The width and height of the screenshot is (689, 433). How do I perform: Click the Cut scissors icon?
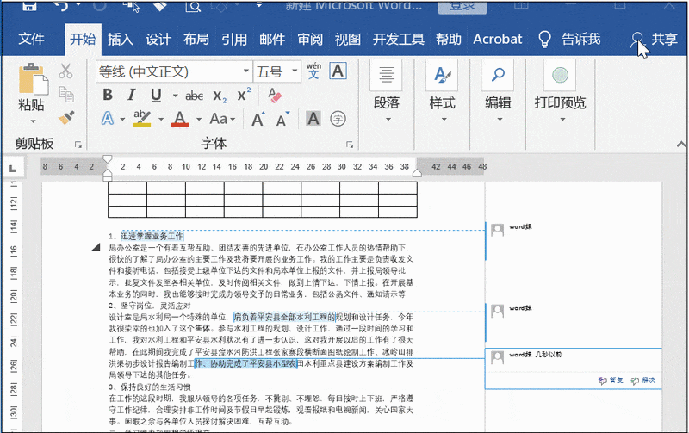point(66,71)
